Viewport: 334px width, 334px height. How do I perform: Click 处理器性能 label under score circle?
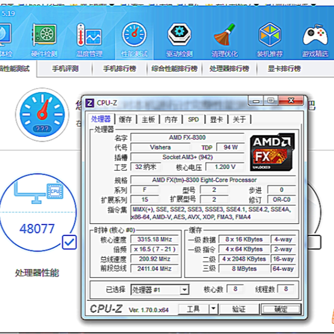pyautogui.click(x=37, y=273)
